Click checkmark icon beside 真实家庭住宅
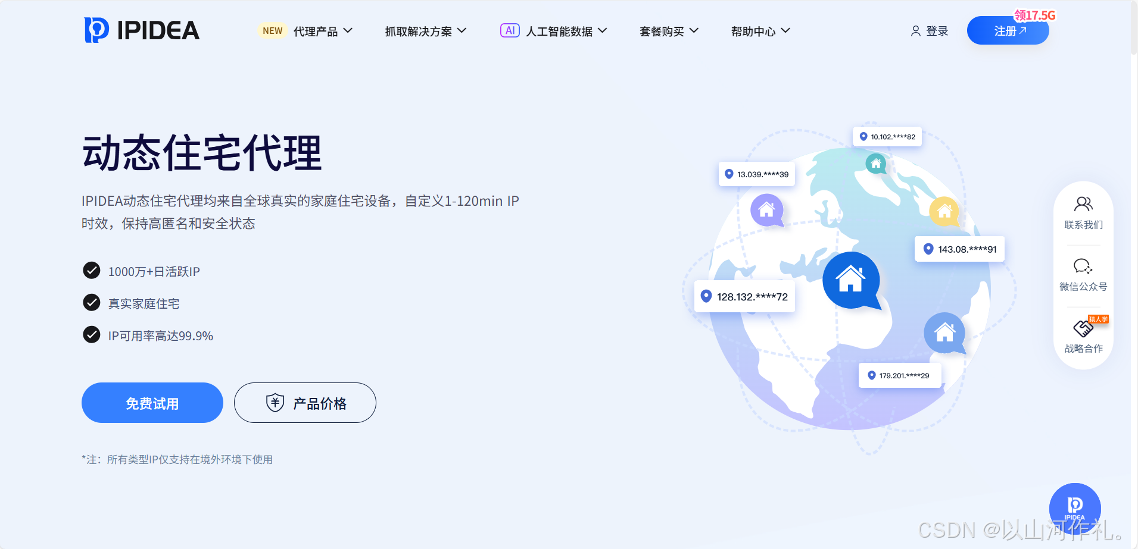Image resolution: width=1138 pixels, height=549 pixels. [x=92, y=303]
